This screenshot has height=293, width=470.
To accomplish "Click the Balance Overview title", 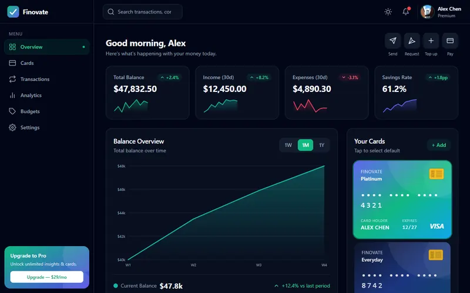I will point(139,141).
